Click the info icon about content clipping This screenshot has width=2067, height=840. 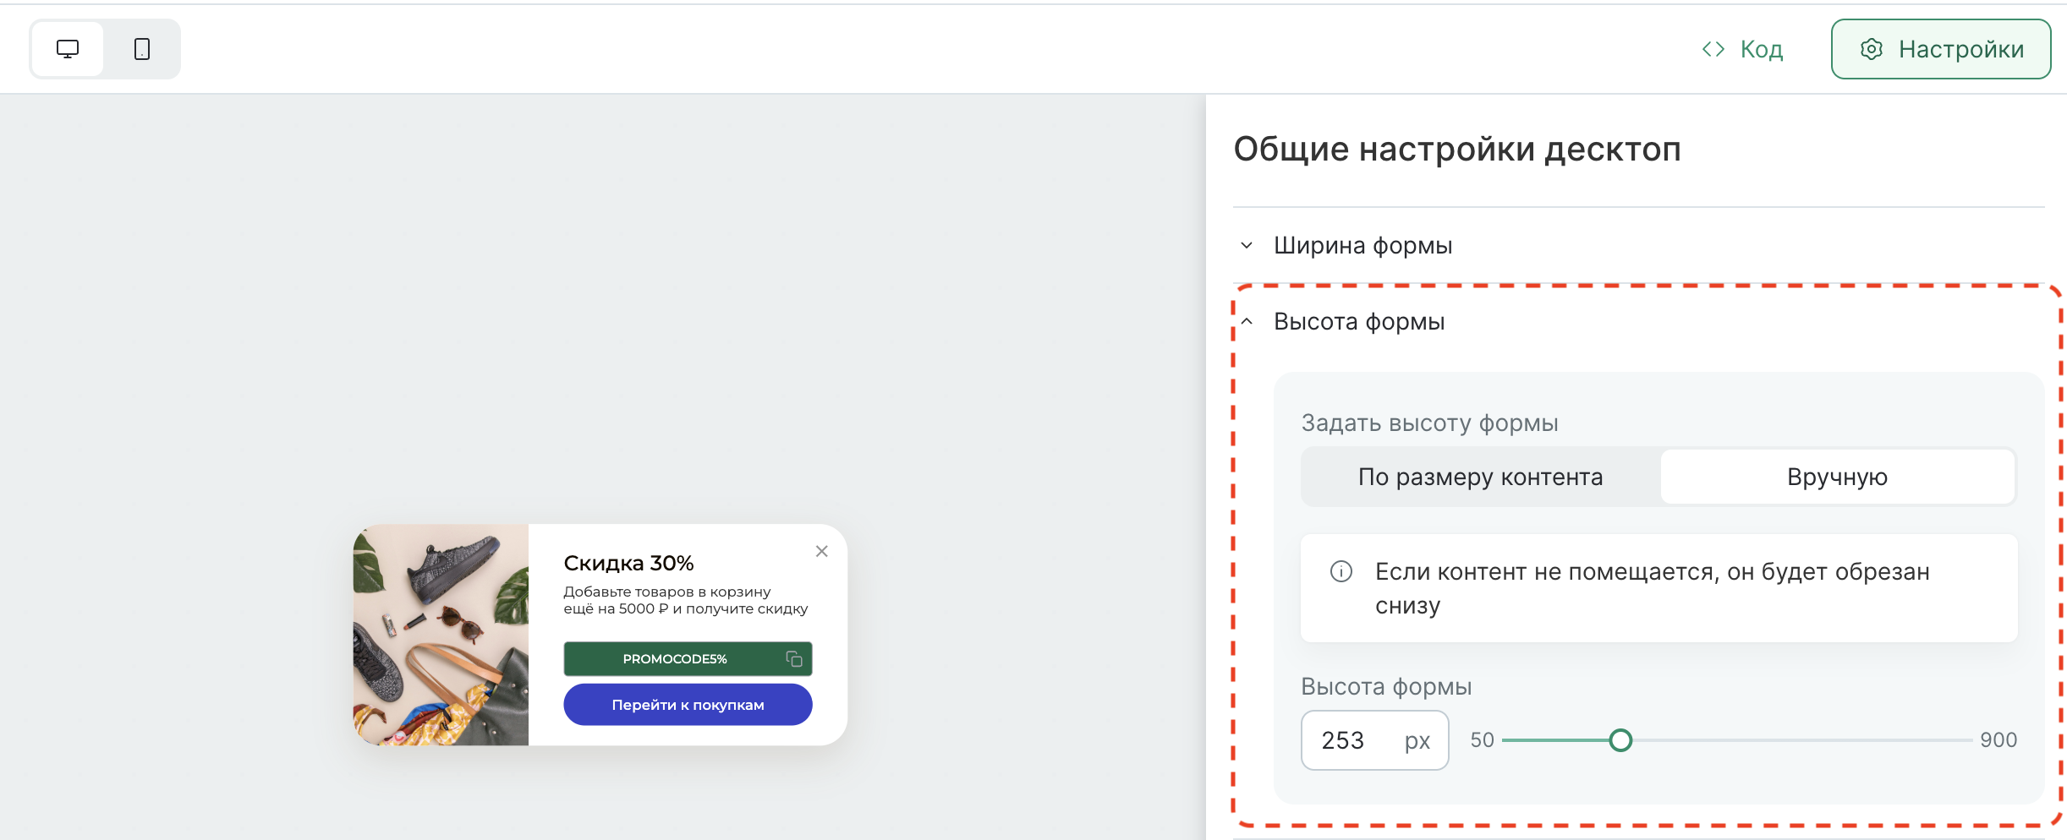click(x=1341, y=571)
